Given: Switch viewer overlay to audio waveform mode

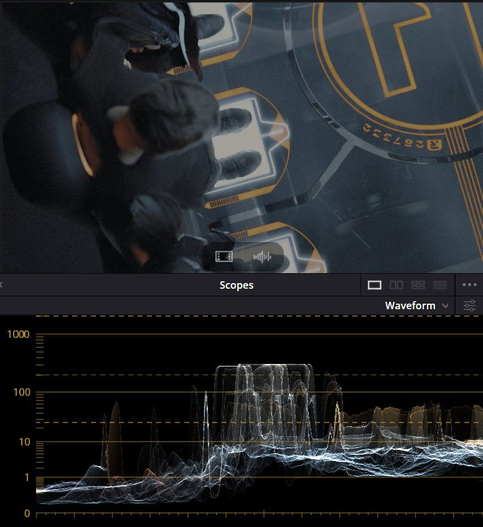Looking at the screenshot, I should (262, 257).
